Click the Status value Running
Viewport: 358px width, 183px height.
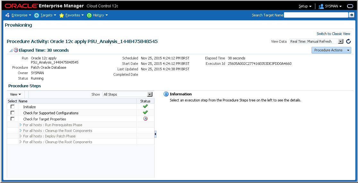click(37, 78)
